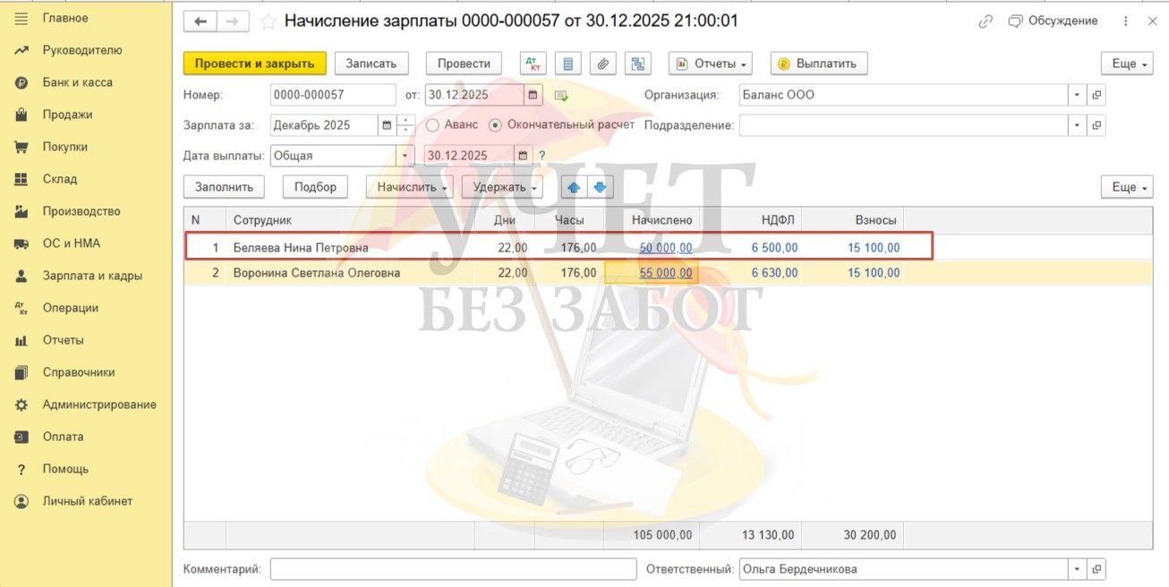The image size is (1169, 587).
Task: Click the Склад icon in sidebar
Action: (x=21, y=179)
